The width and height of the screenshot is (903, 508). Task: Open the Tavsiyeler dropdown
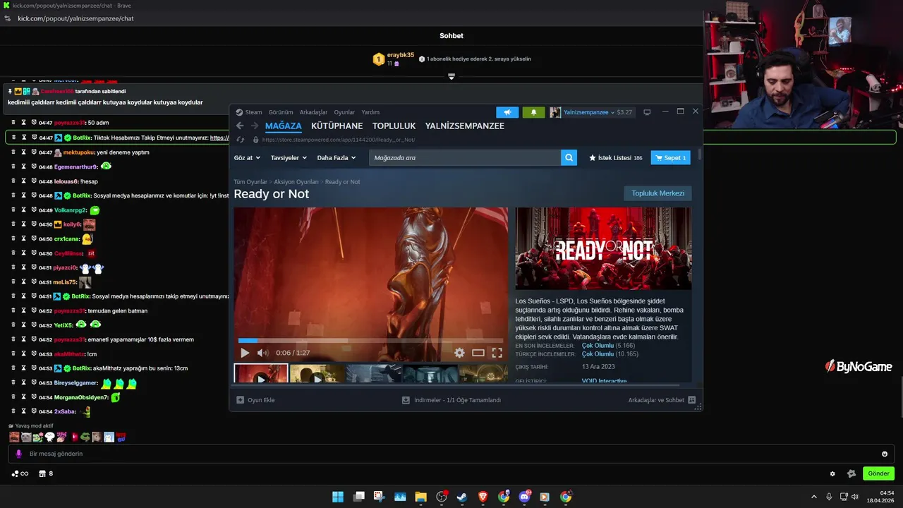tap(289, 158)
